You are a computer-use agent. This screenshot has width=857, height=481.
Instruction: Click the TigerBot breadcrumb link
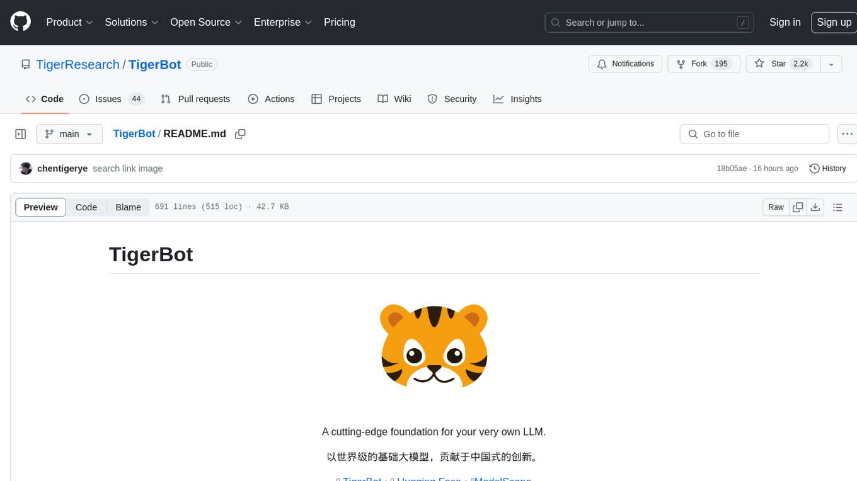pyautogui.click(x=134, y=133)
